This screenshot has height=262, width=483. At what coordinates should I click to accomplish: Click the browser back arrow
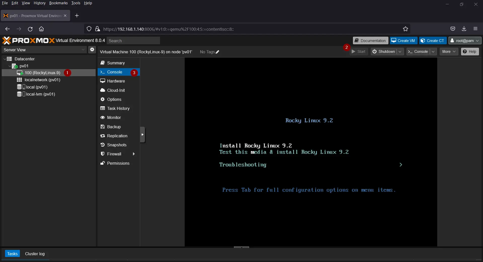point(8,29)
